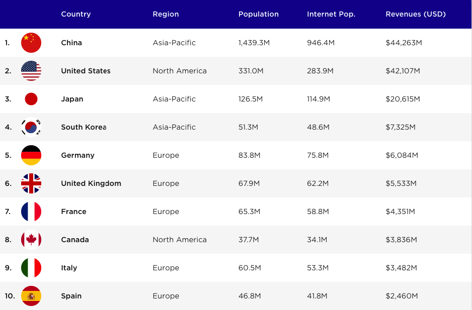The height and width of the screenshot is (310, 472).
Task: Click the Italy flag icon
Action: 31,268
